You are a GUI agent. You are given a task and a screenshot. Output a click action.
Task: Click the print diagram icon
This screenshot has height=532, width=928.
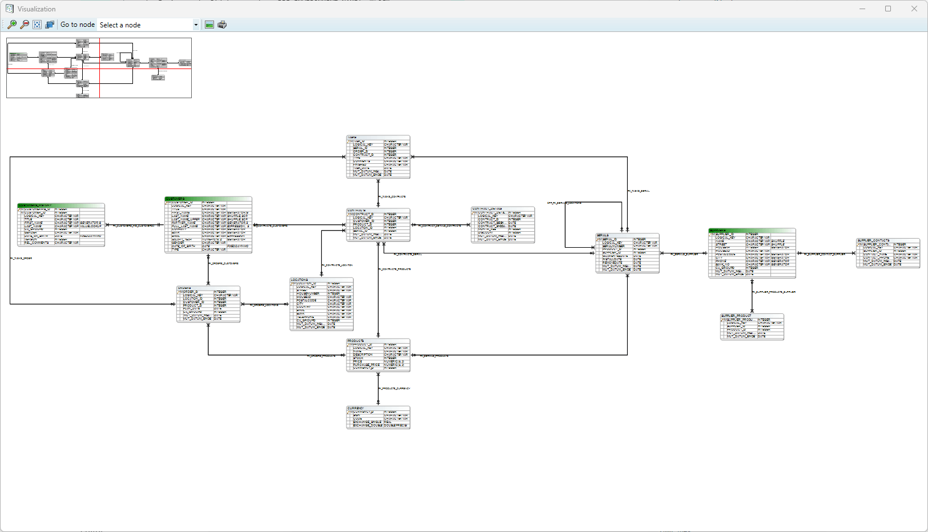(x=222, y=24)
